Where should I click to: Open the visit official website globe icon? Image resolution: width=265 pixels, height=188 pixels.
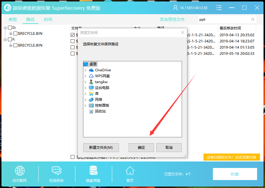tap(20, 171)
